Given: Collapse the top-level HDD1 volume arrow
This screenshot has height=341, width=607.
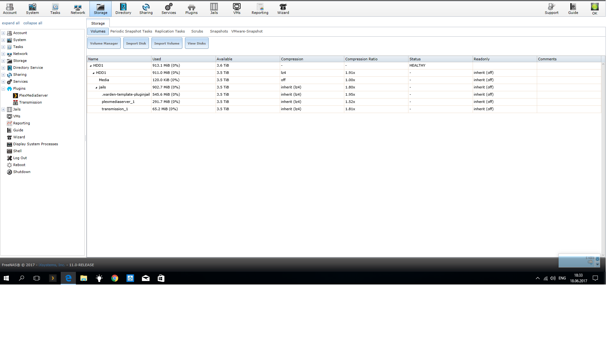Looking at the screenshot, I should [x=91, y=66].
